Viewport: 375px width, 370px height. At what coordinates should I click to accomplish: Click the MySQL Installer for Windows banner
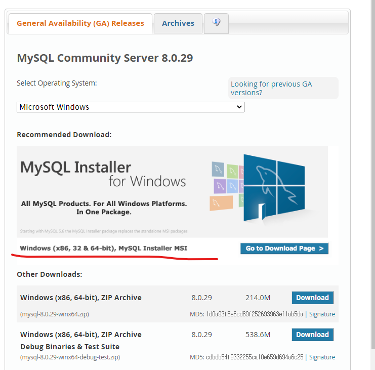pos(172,191)
